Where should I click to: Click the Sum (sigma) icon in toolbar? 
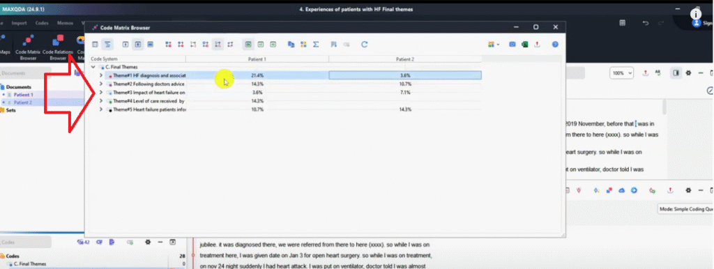316,45
